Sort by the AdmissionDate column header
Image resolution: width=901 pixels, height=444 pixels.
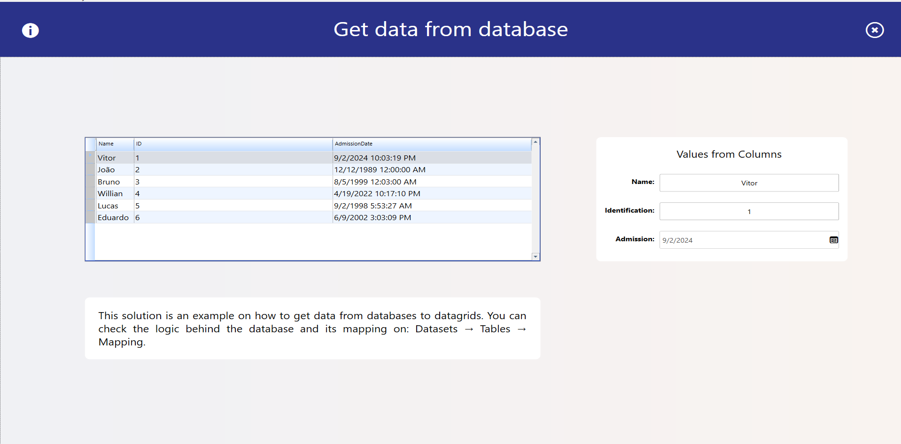click(431, 144)
